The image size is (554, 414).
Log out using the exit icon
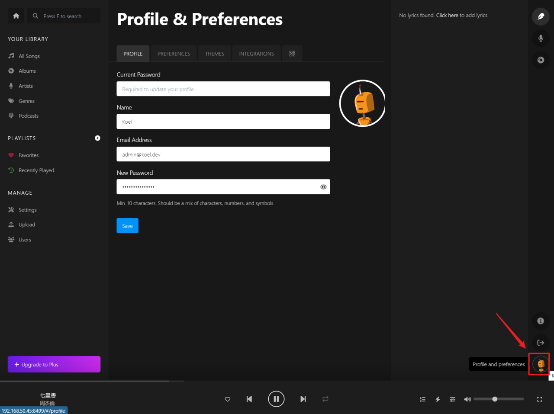(x=541, y=343)
